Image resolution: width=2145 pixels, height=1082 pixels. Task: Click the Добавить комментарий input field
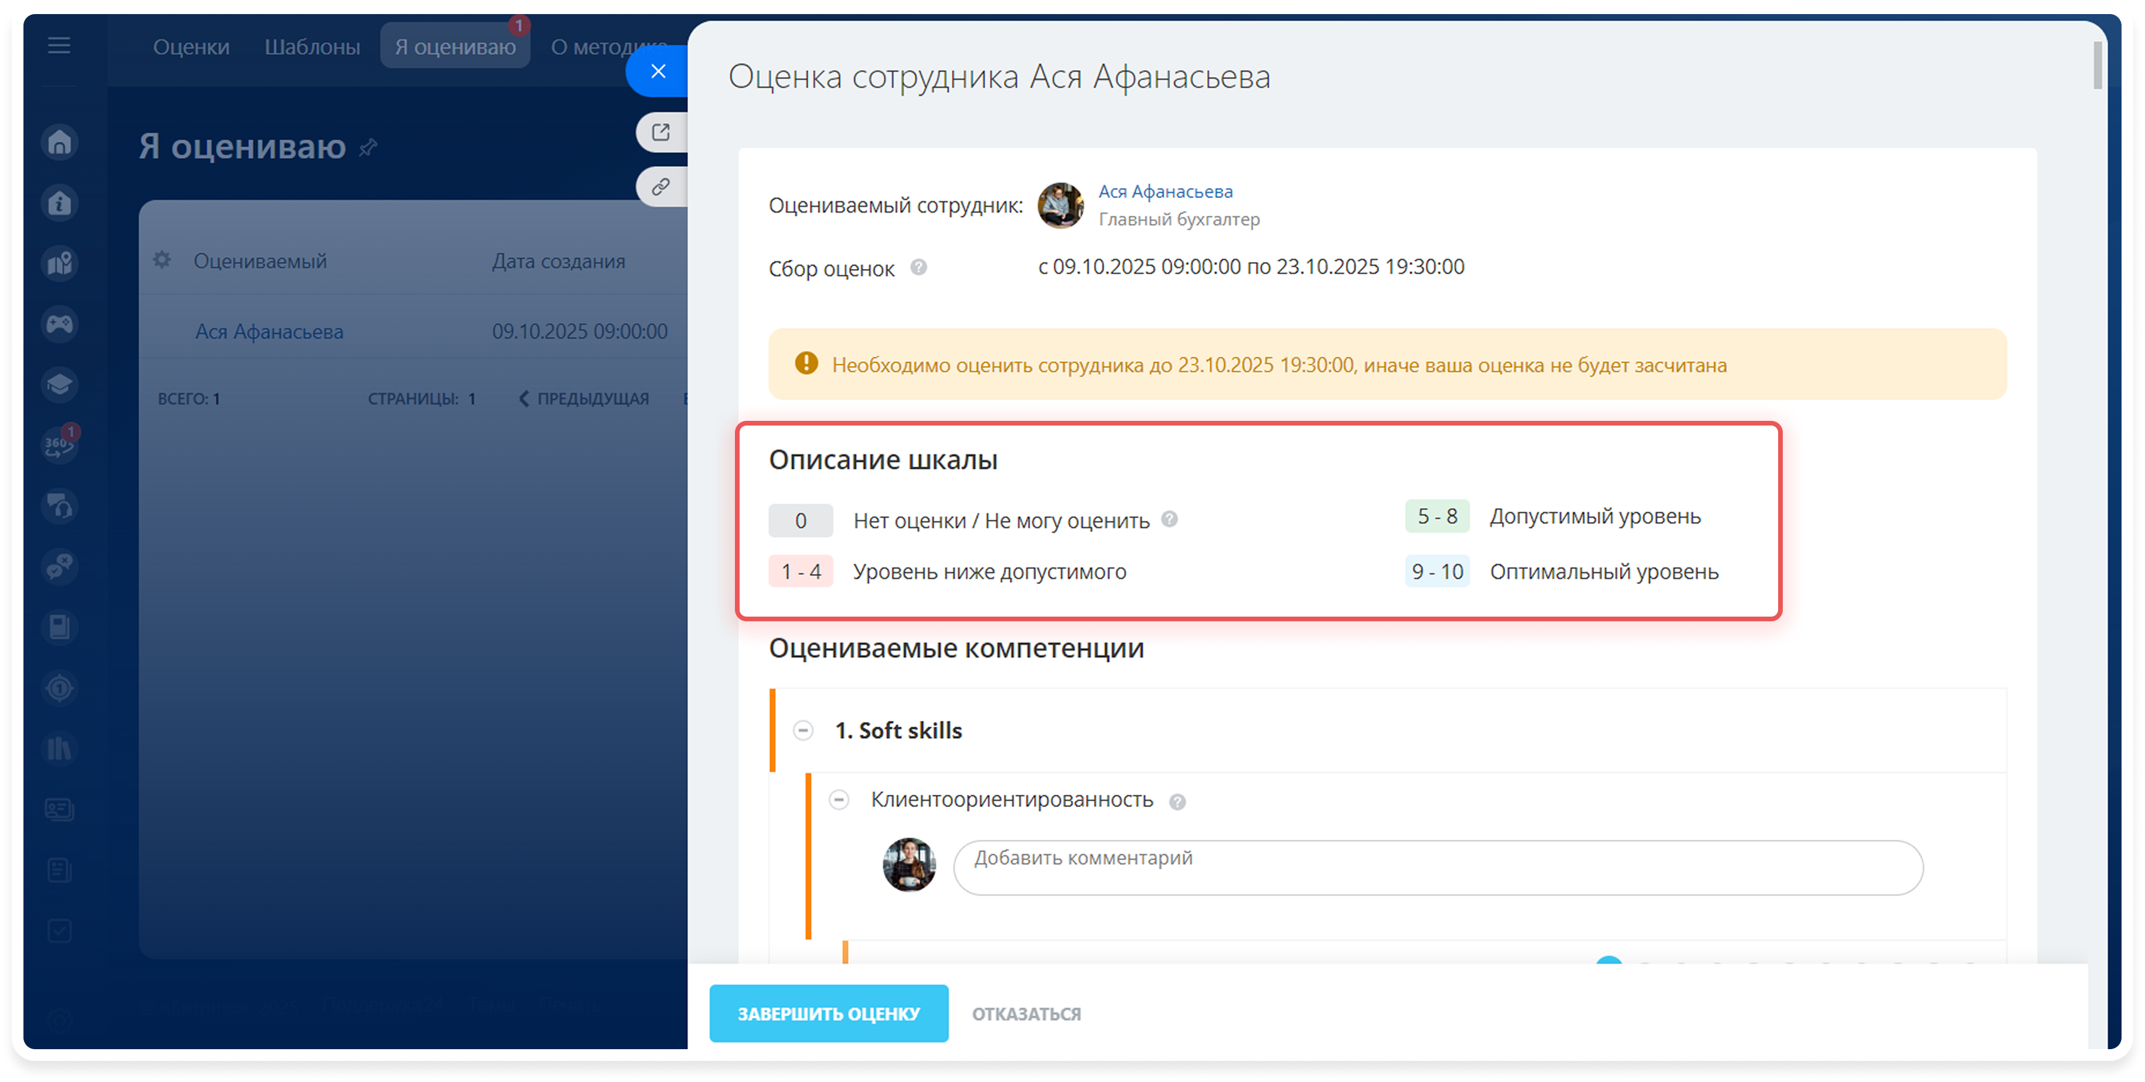pos(1437,867)
